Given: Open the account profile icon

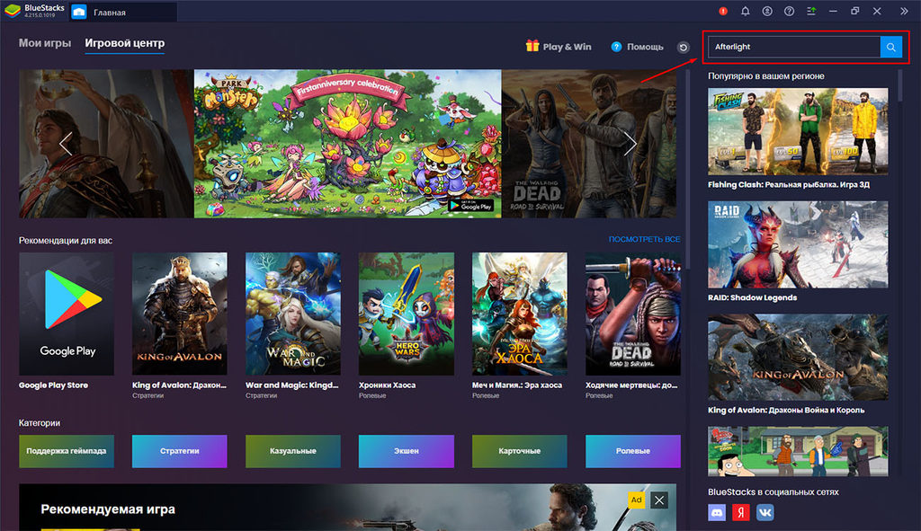Looking at the screenshot, I should (x=767, y=11).
